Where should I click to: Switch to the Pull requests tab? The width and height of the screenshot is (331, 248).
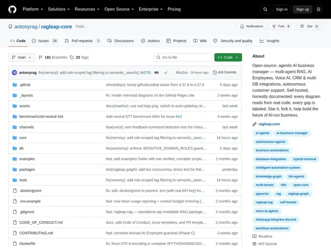pyautogui.click(x=83, y=41)
